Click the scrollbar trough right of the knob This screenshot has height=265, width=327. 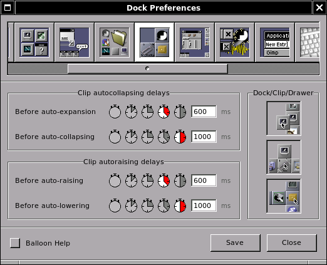pos(273,69)
